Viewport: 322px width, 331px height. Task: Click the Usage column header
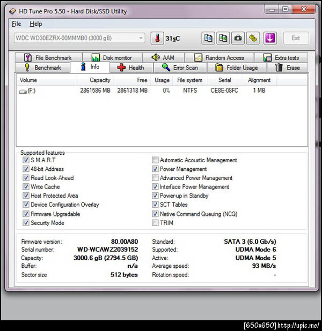162,80
